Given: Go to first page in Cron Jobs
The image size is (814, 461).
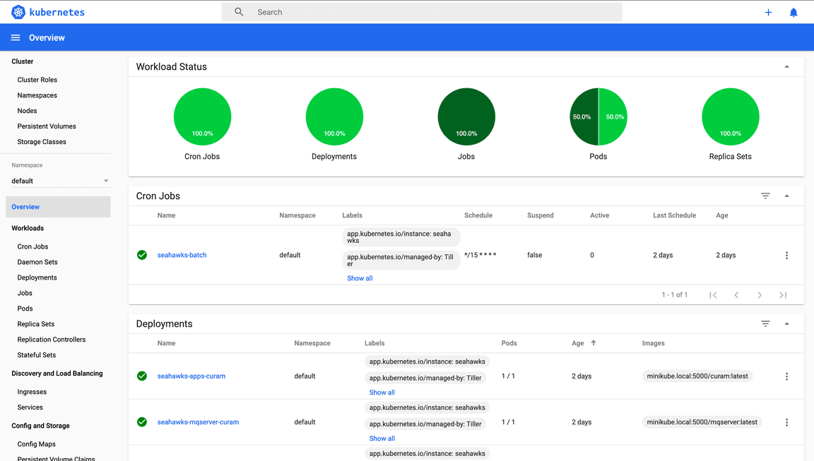Looking at the screenshot, I should pos(713,295).
